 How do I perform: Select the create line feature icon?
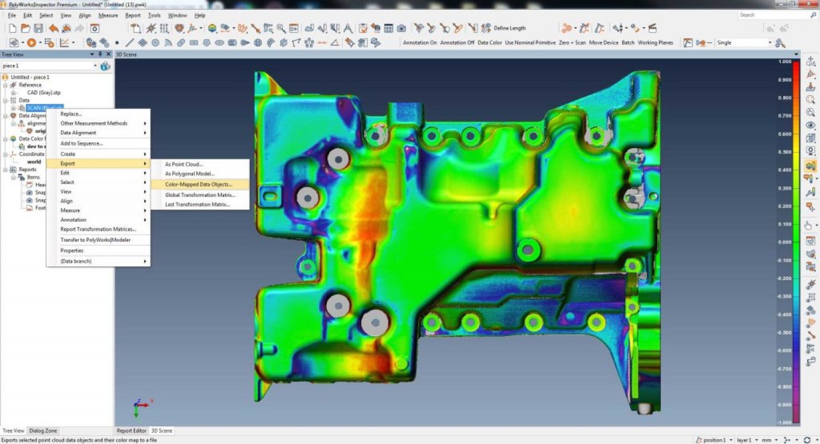[130, 43]
